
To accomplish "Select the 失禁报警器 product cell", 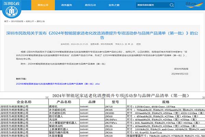I will pos(64,136).
